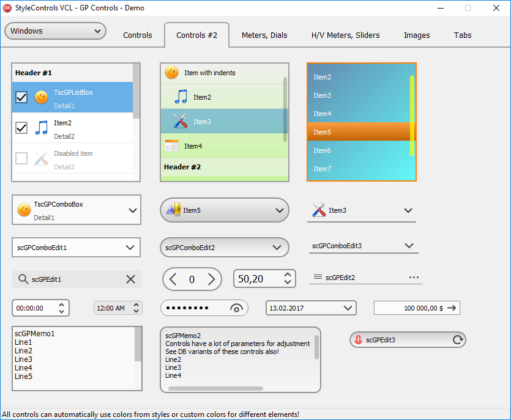The height and width of the screenshot is (420, 511).
Task: Click the vertical scrollbar of scGPMemo2
Action: click(316, 347)
